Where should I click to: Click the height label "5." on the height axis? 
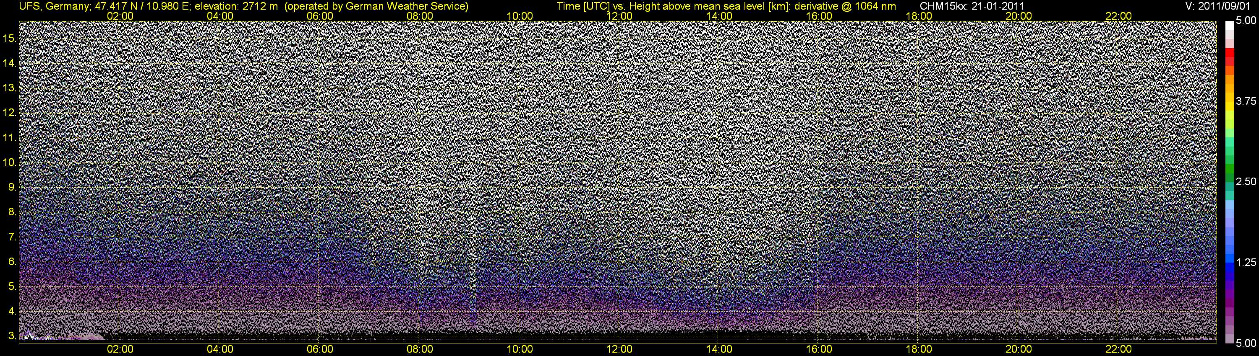pyautogui.click(x=13, y=287)
